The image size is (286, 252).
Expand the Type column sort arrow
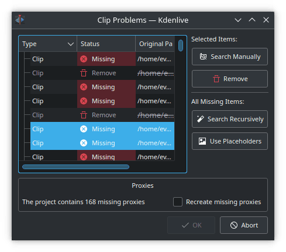[71, 44]
